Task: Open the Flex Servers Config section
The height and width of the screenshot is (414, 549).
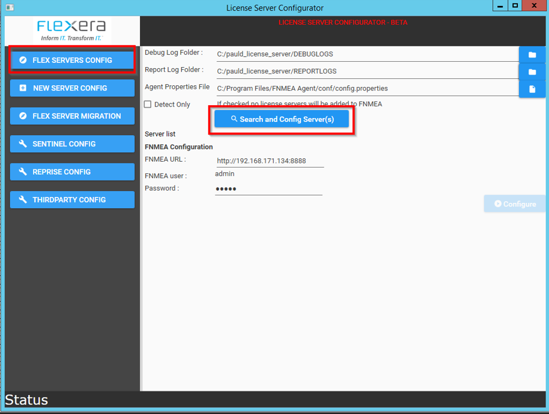Action: coord(72,60)
